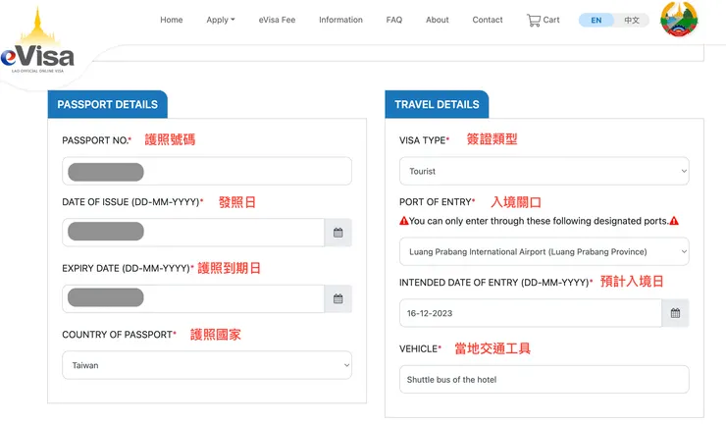The height and width of the screenshot is (425, 726).
Task: Open Country of Passport dropdown showing Taiwan
Action: tap(207, 365)
